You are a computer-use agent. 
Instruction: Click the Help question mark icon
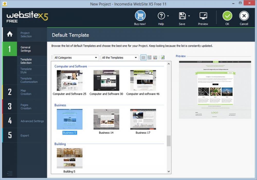[x=161, y=16]
